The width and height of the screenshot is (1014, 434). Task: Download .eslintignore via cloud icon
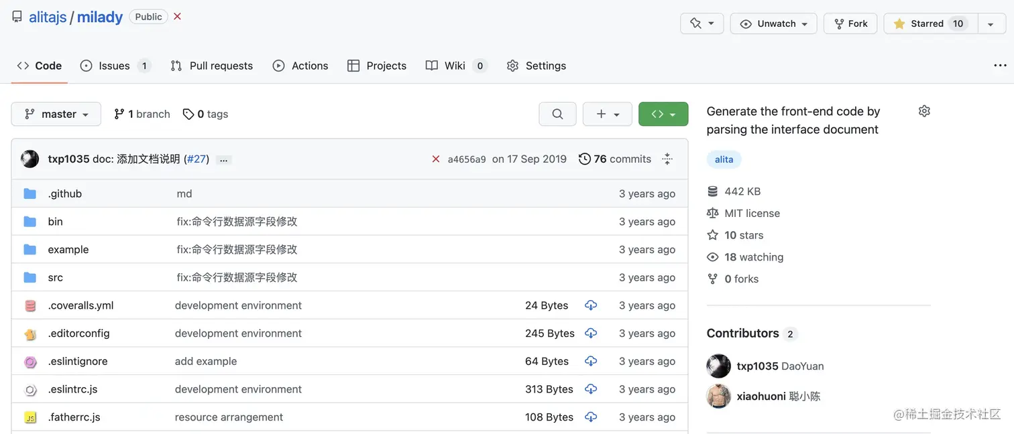point(591,361)
